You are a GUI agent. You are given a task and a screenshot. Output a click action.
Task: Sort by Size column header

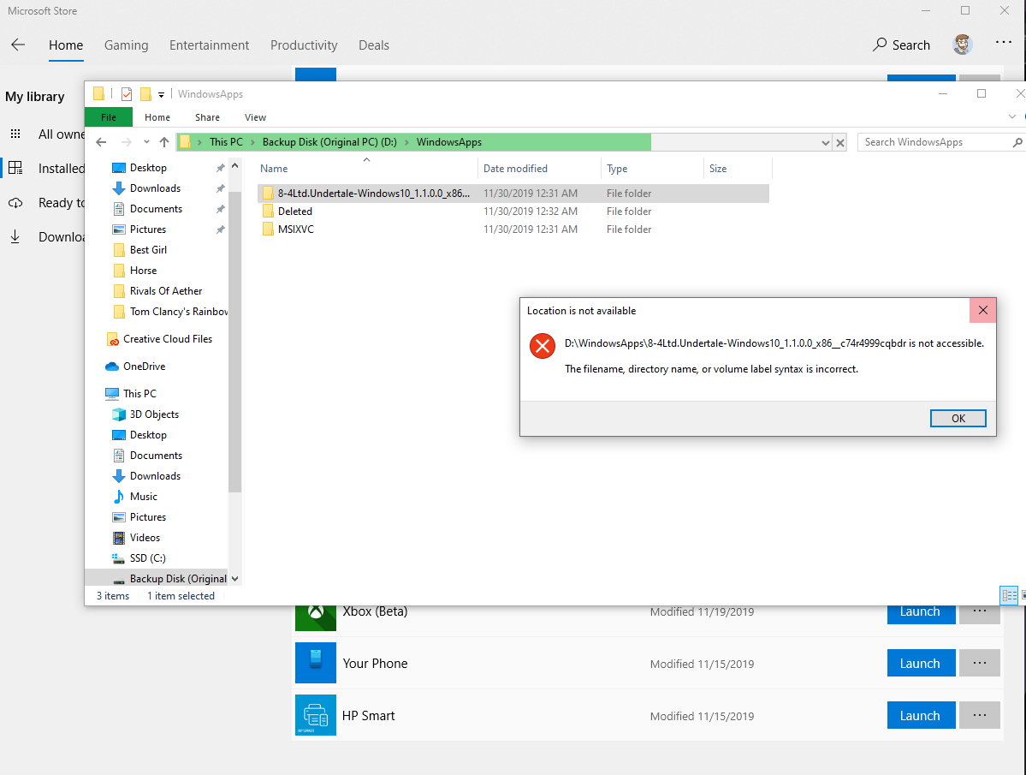pyautogui.click(x=718, y=168)
